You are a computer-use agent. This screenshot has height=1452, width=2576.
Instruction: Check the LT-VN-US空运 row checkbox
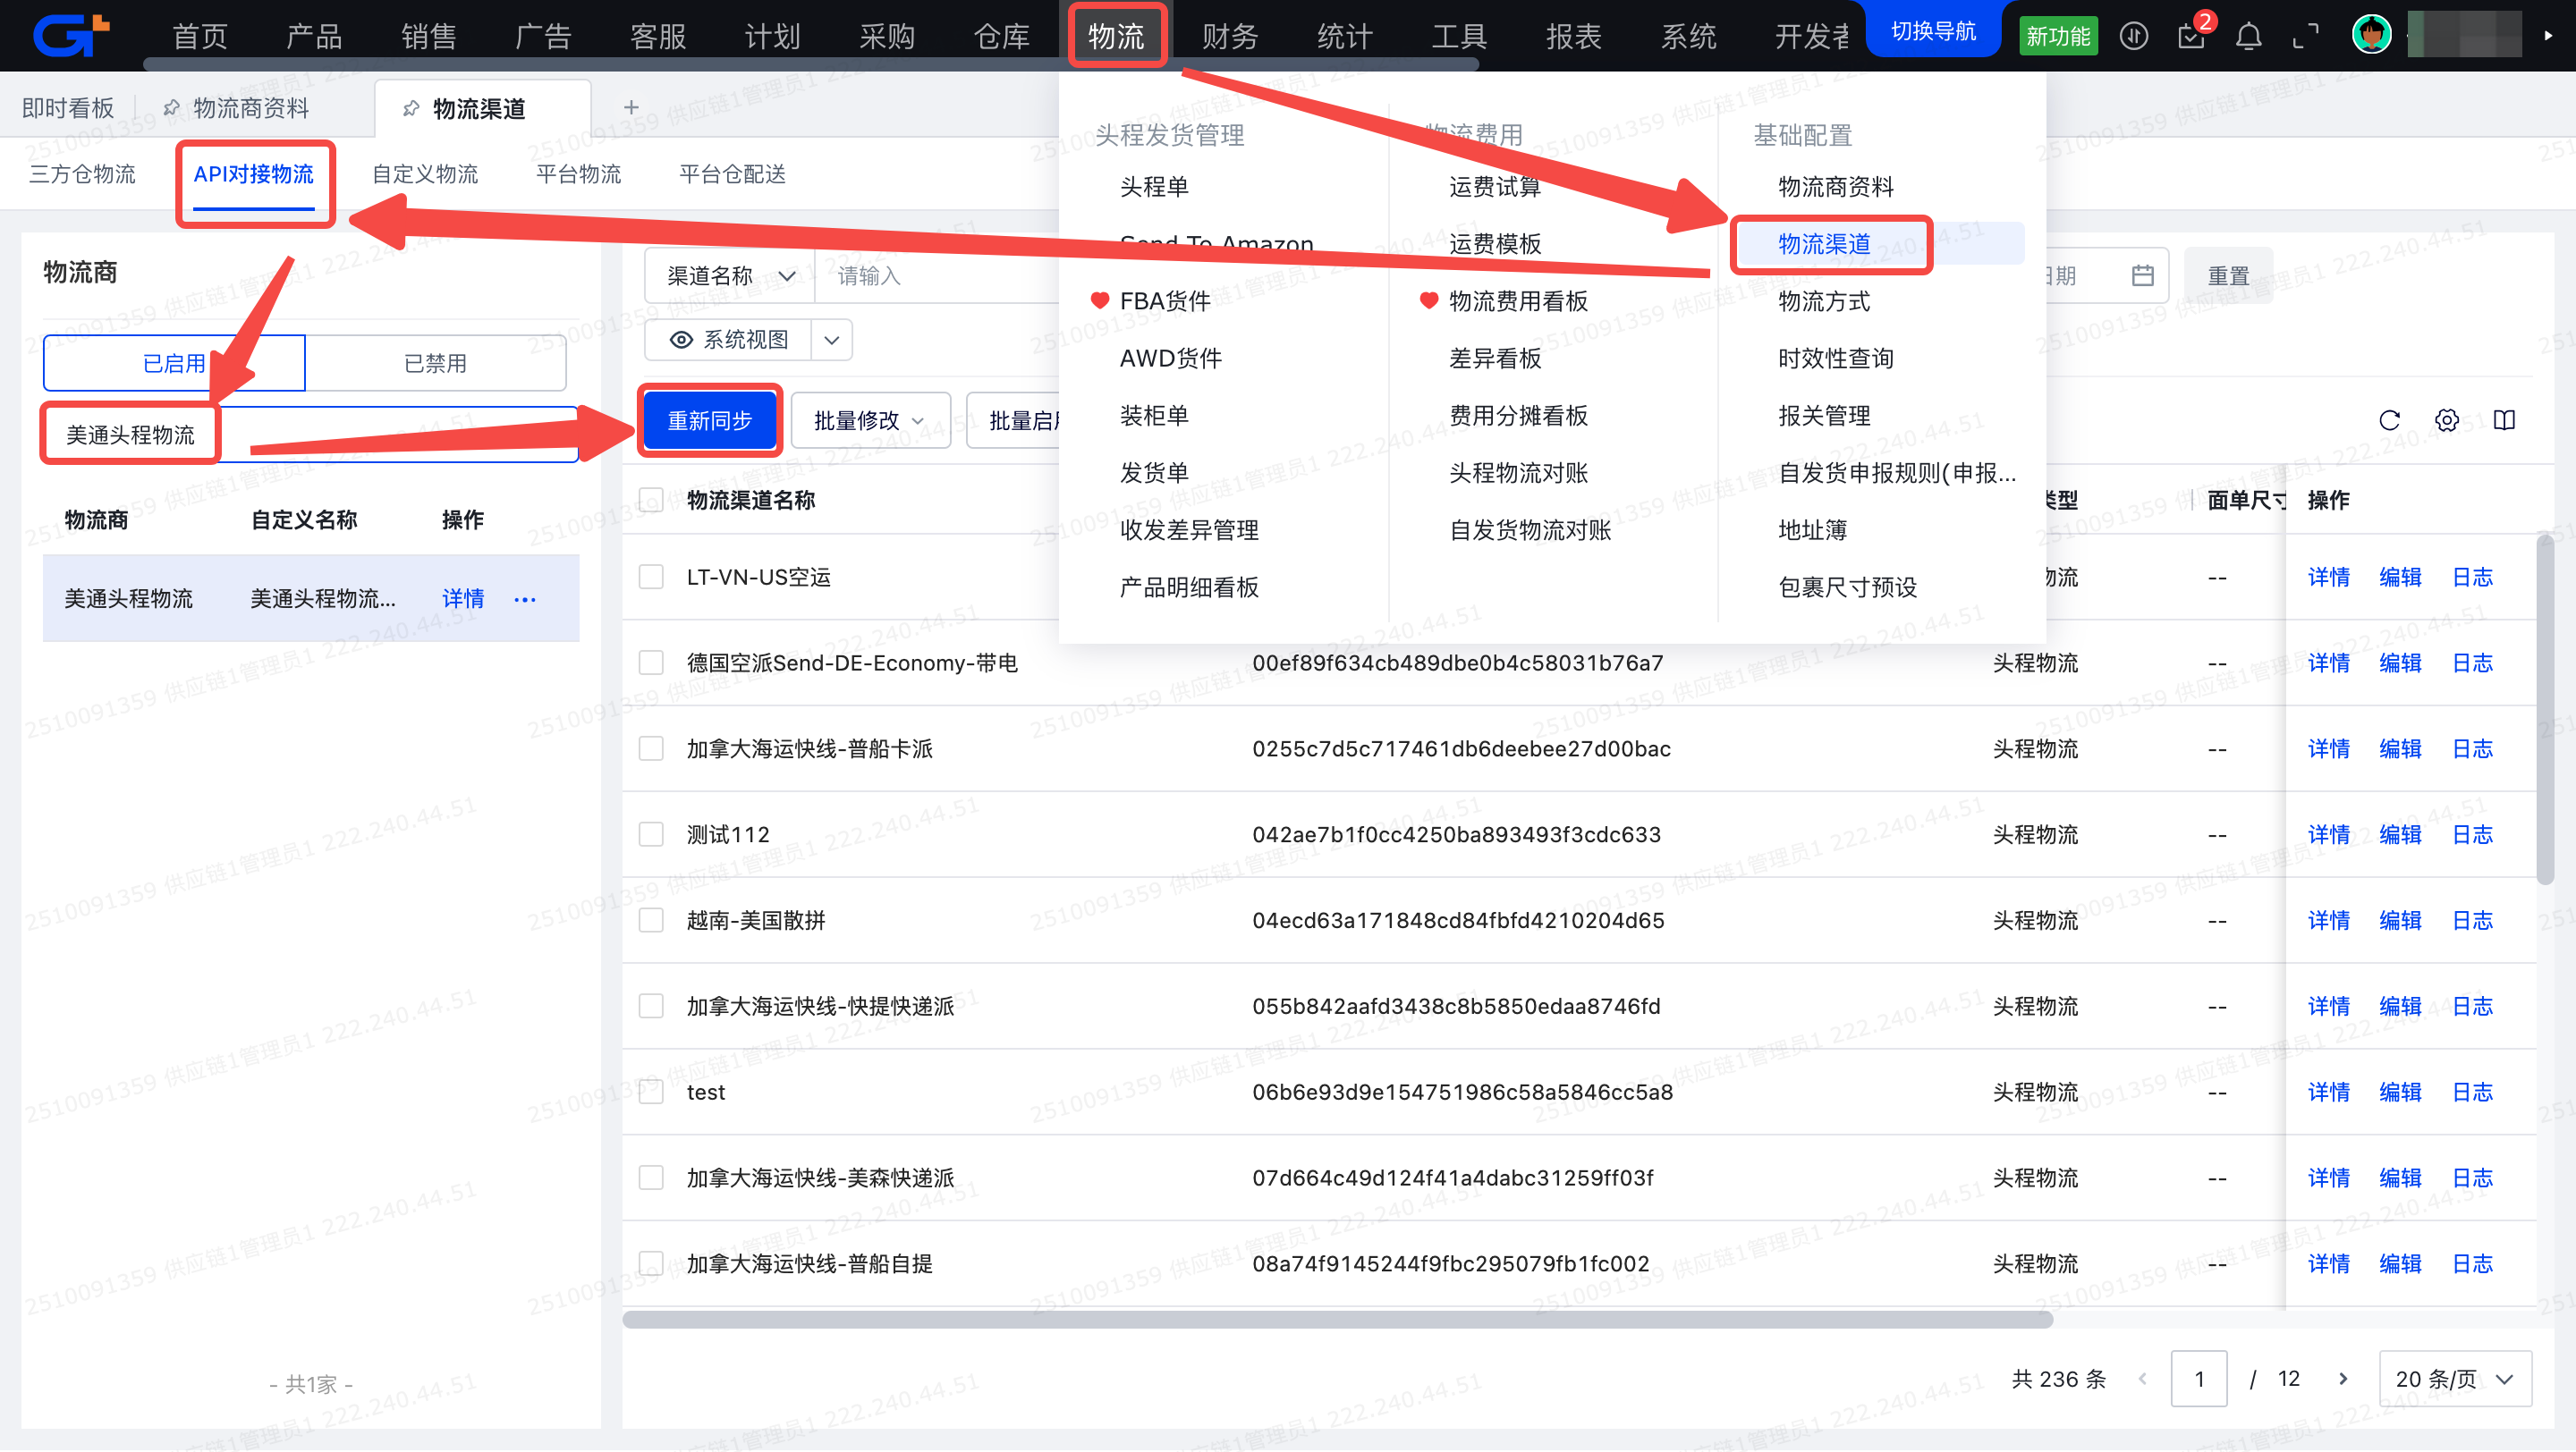click(651, 578)
